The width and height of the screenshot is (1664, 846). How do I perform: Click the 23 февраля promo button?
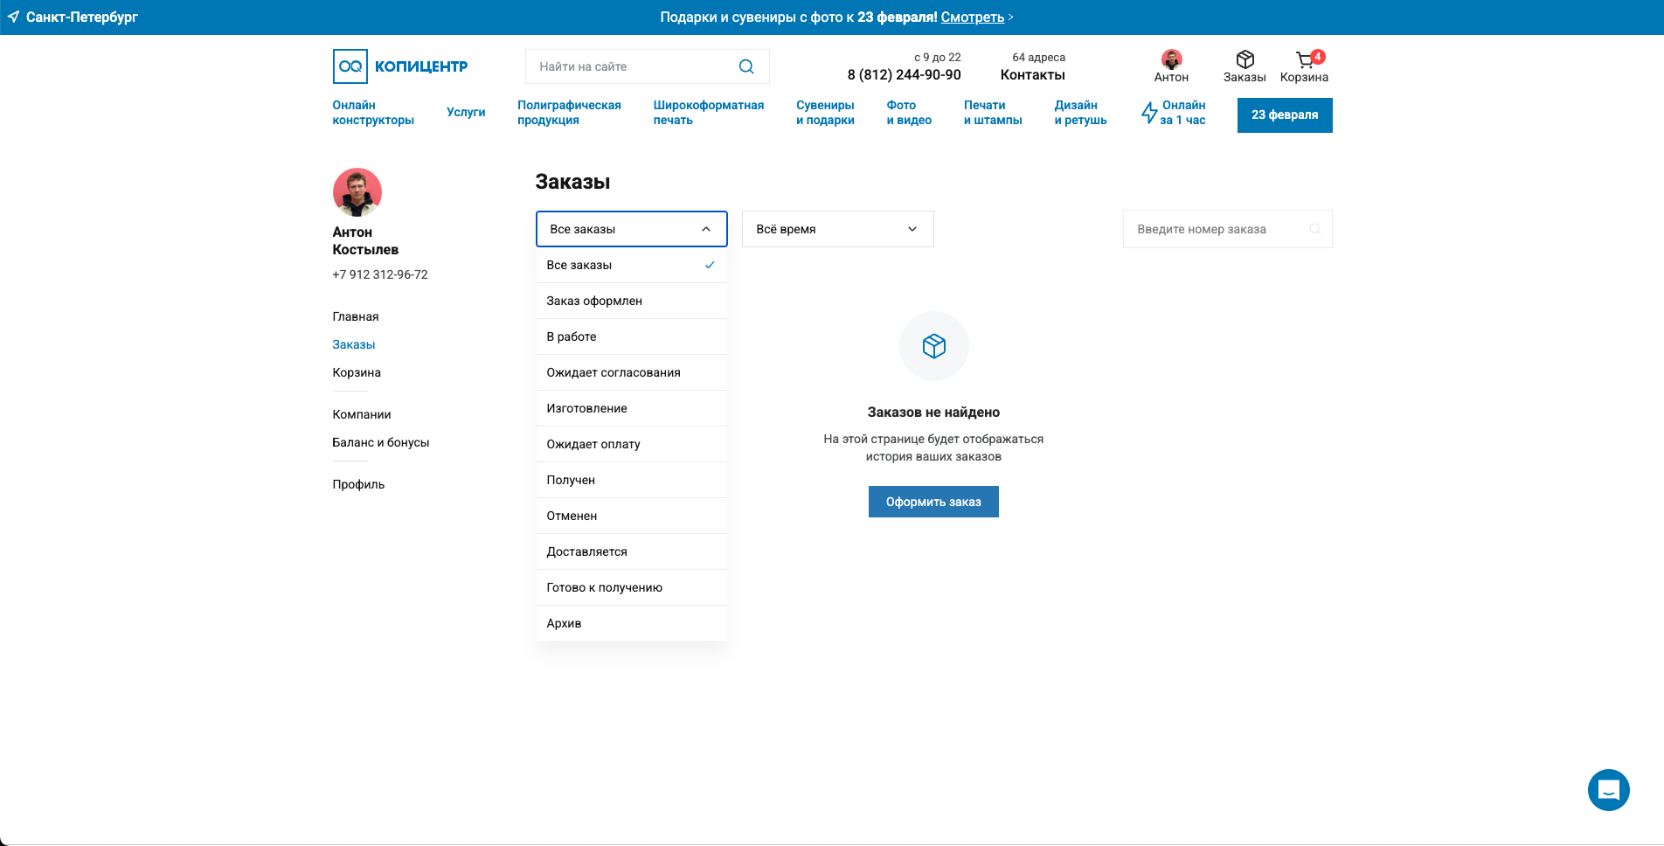(x=1284, y=114)
